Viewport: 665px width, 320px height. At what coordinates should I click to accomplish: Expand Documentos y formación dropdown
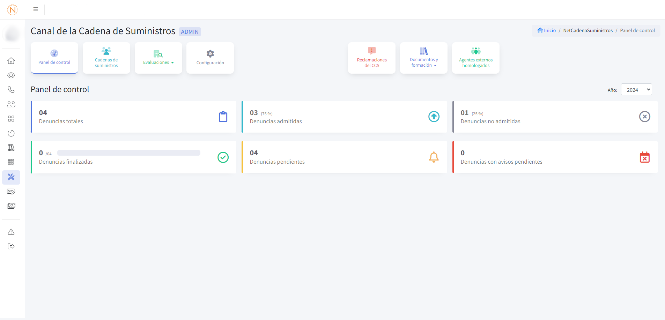[x=423, y=58]
